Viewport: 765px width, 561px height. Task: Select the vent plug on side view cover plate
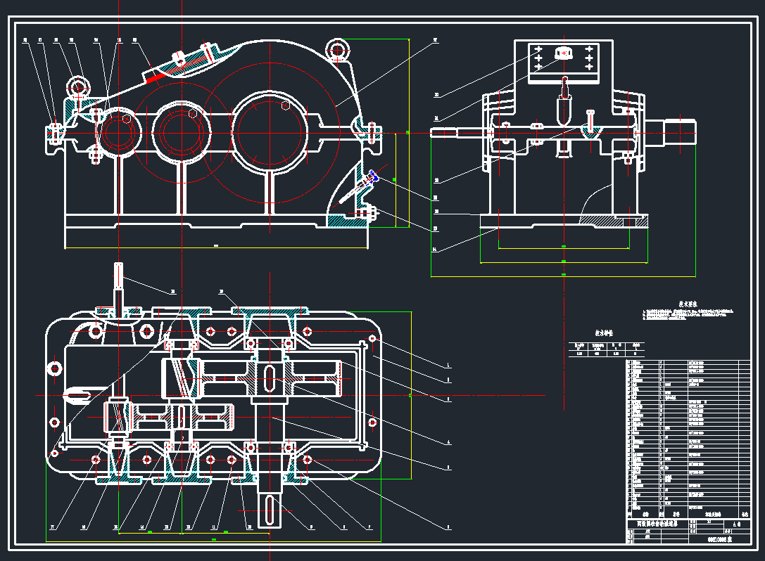click(564, 52)
